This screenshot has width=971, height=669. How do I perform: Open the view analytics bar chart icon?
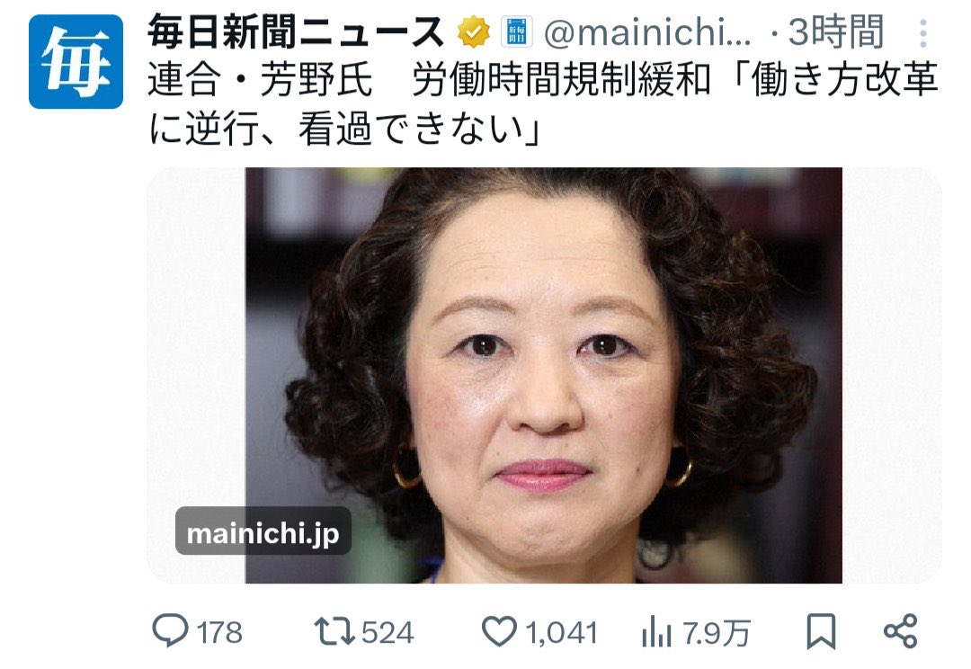click(656, 632)
